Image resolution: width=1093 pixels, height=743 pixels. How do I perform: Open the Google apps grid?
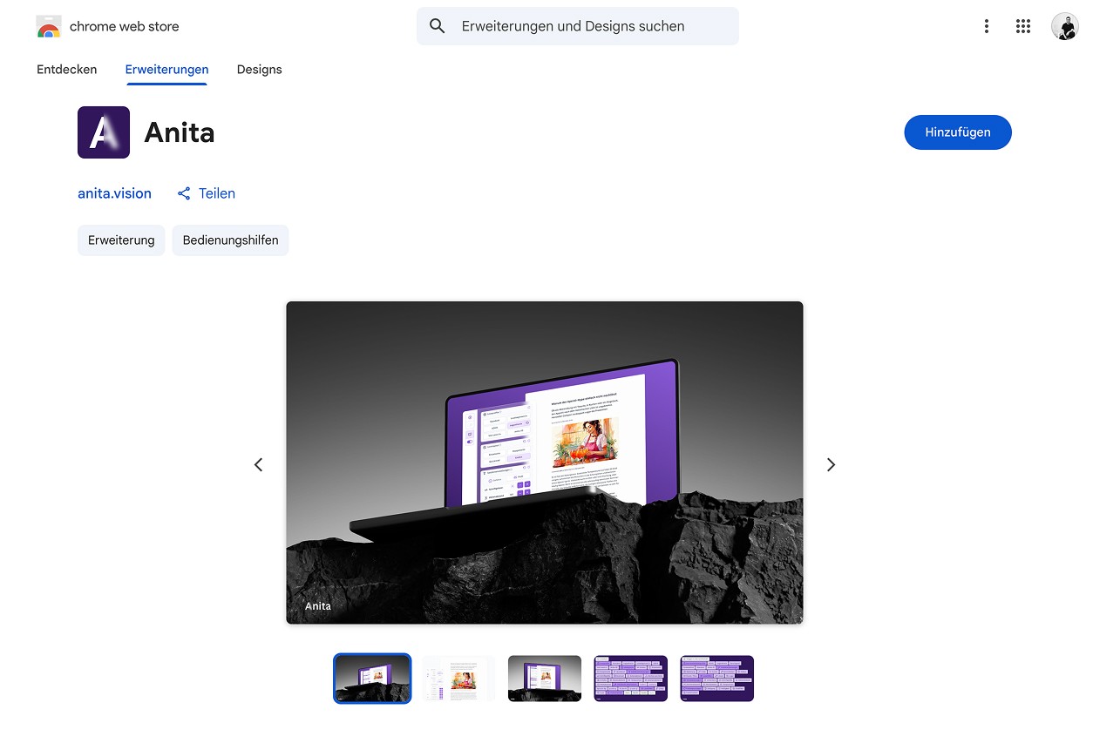(1023, 26)
